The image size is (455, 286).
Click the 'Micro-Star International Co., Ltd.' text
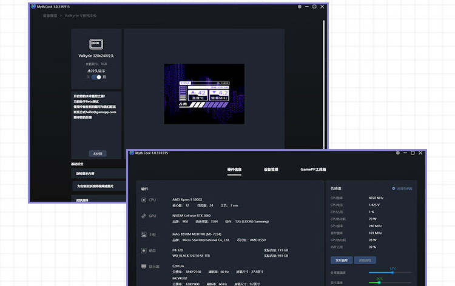(x=206, y=240)
